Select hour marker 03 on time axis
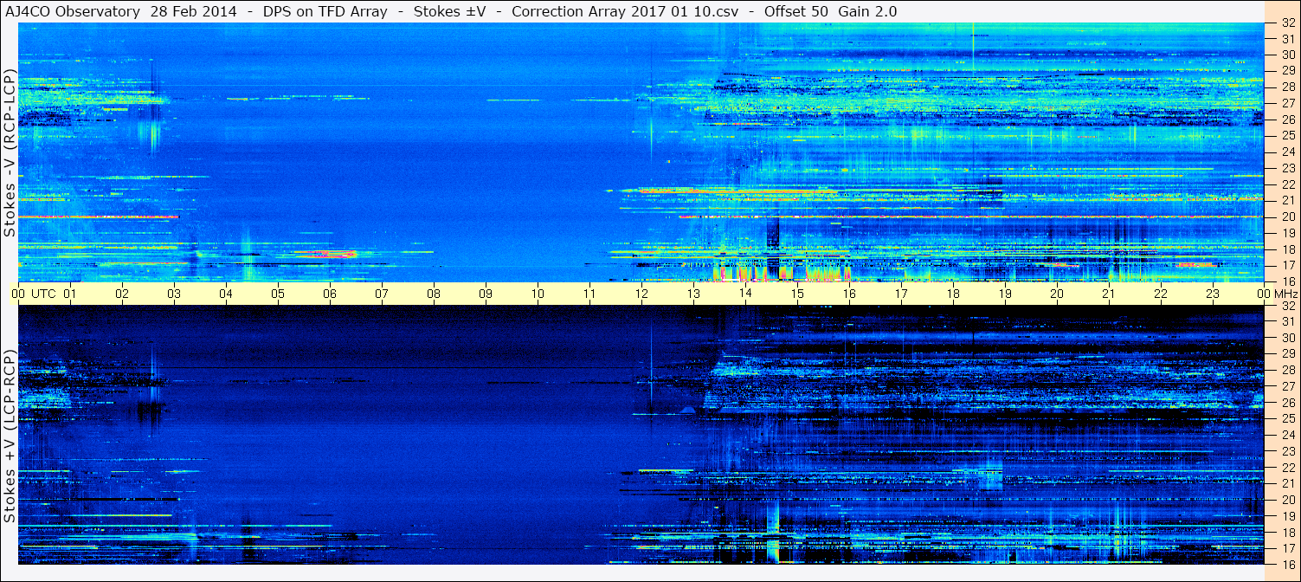Image resolution: width=1301 pixels, height=582 pixels. [174, 294]
